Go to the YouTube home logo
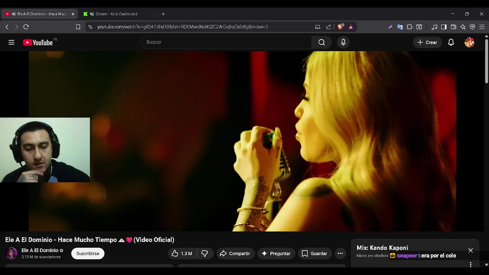This screenshot has height=275, width=489. [38, 42]
